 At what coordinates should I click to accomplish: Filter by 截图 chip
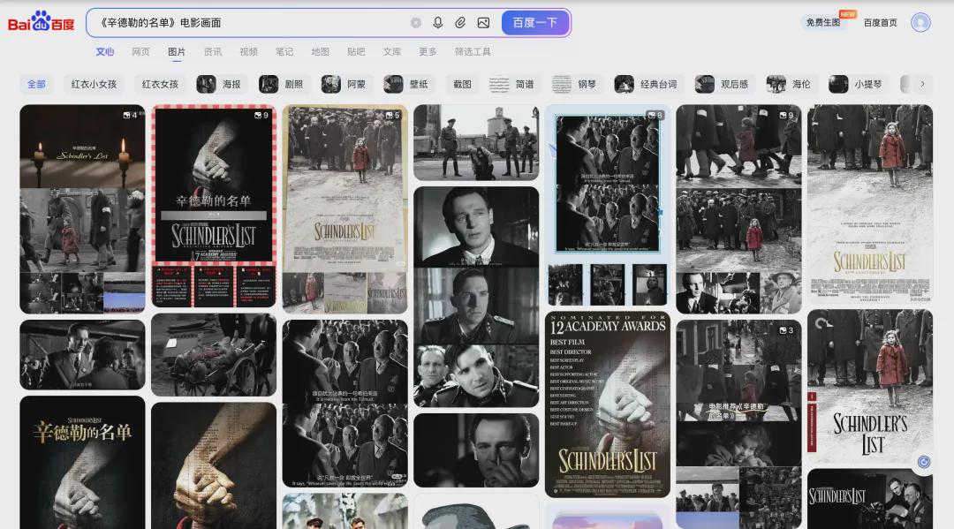(462, 84)
